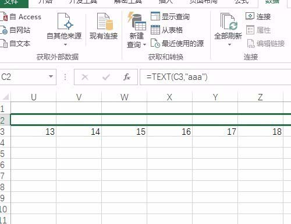Click cell containing 17
The height and width of the screenshot is (224, 291).
(215, 131)
